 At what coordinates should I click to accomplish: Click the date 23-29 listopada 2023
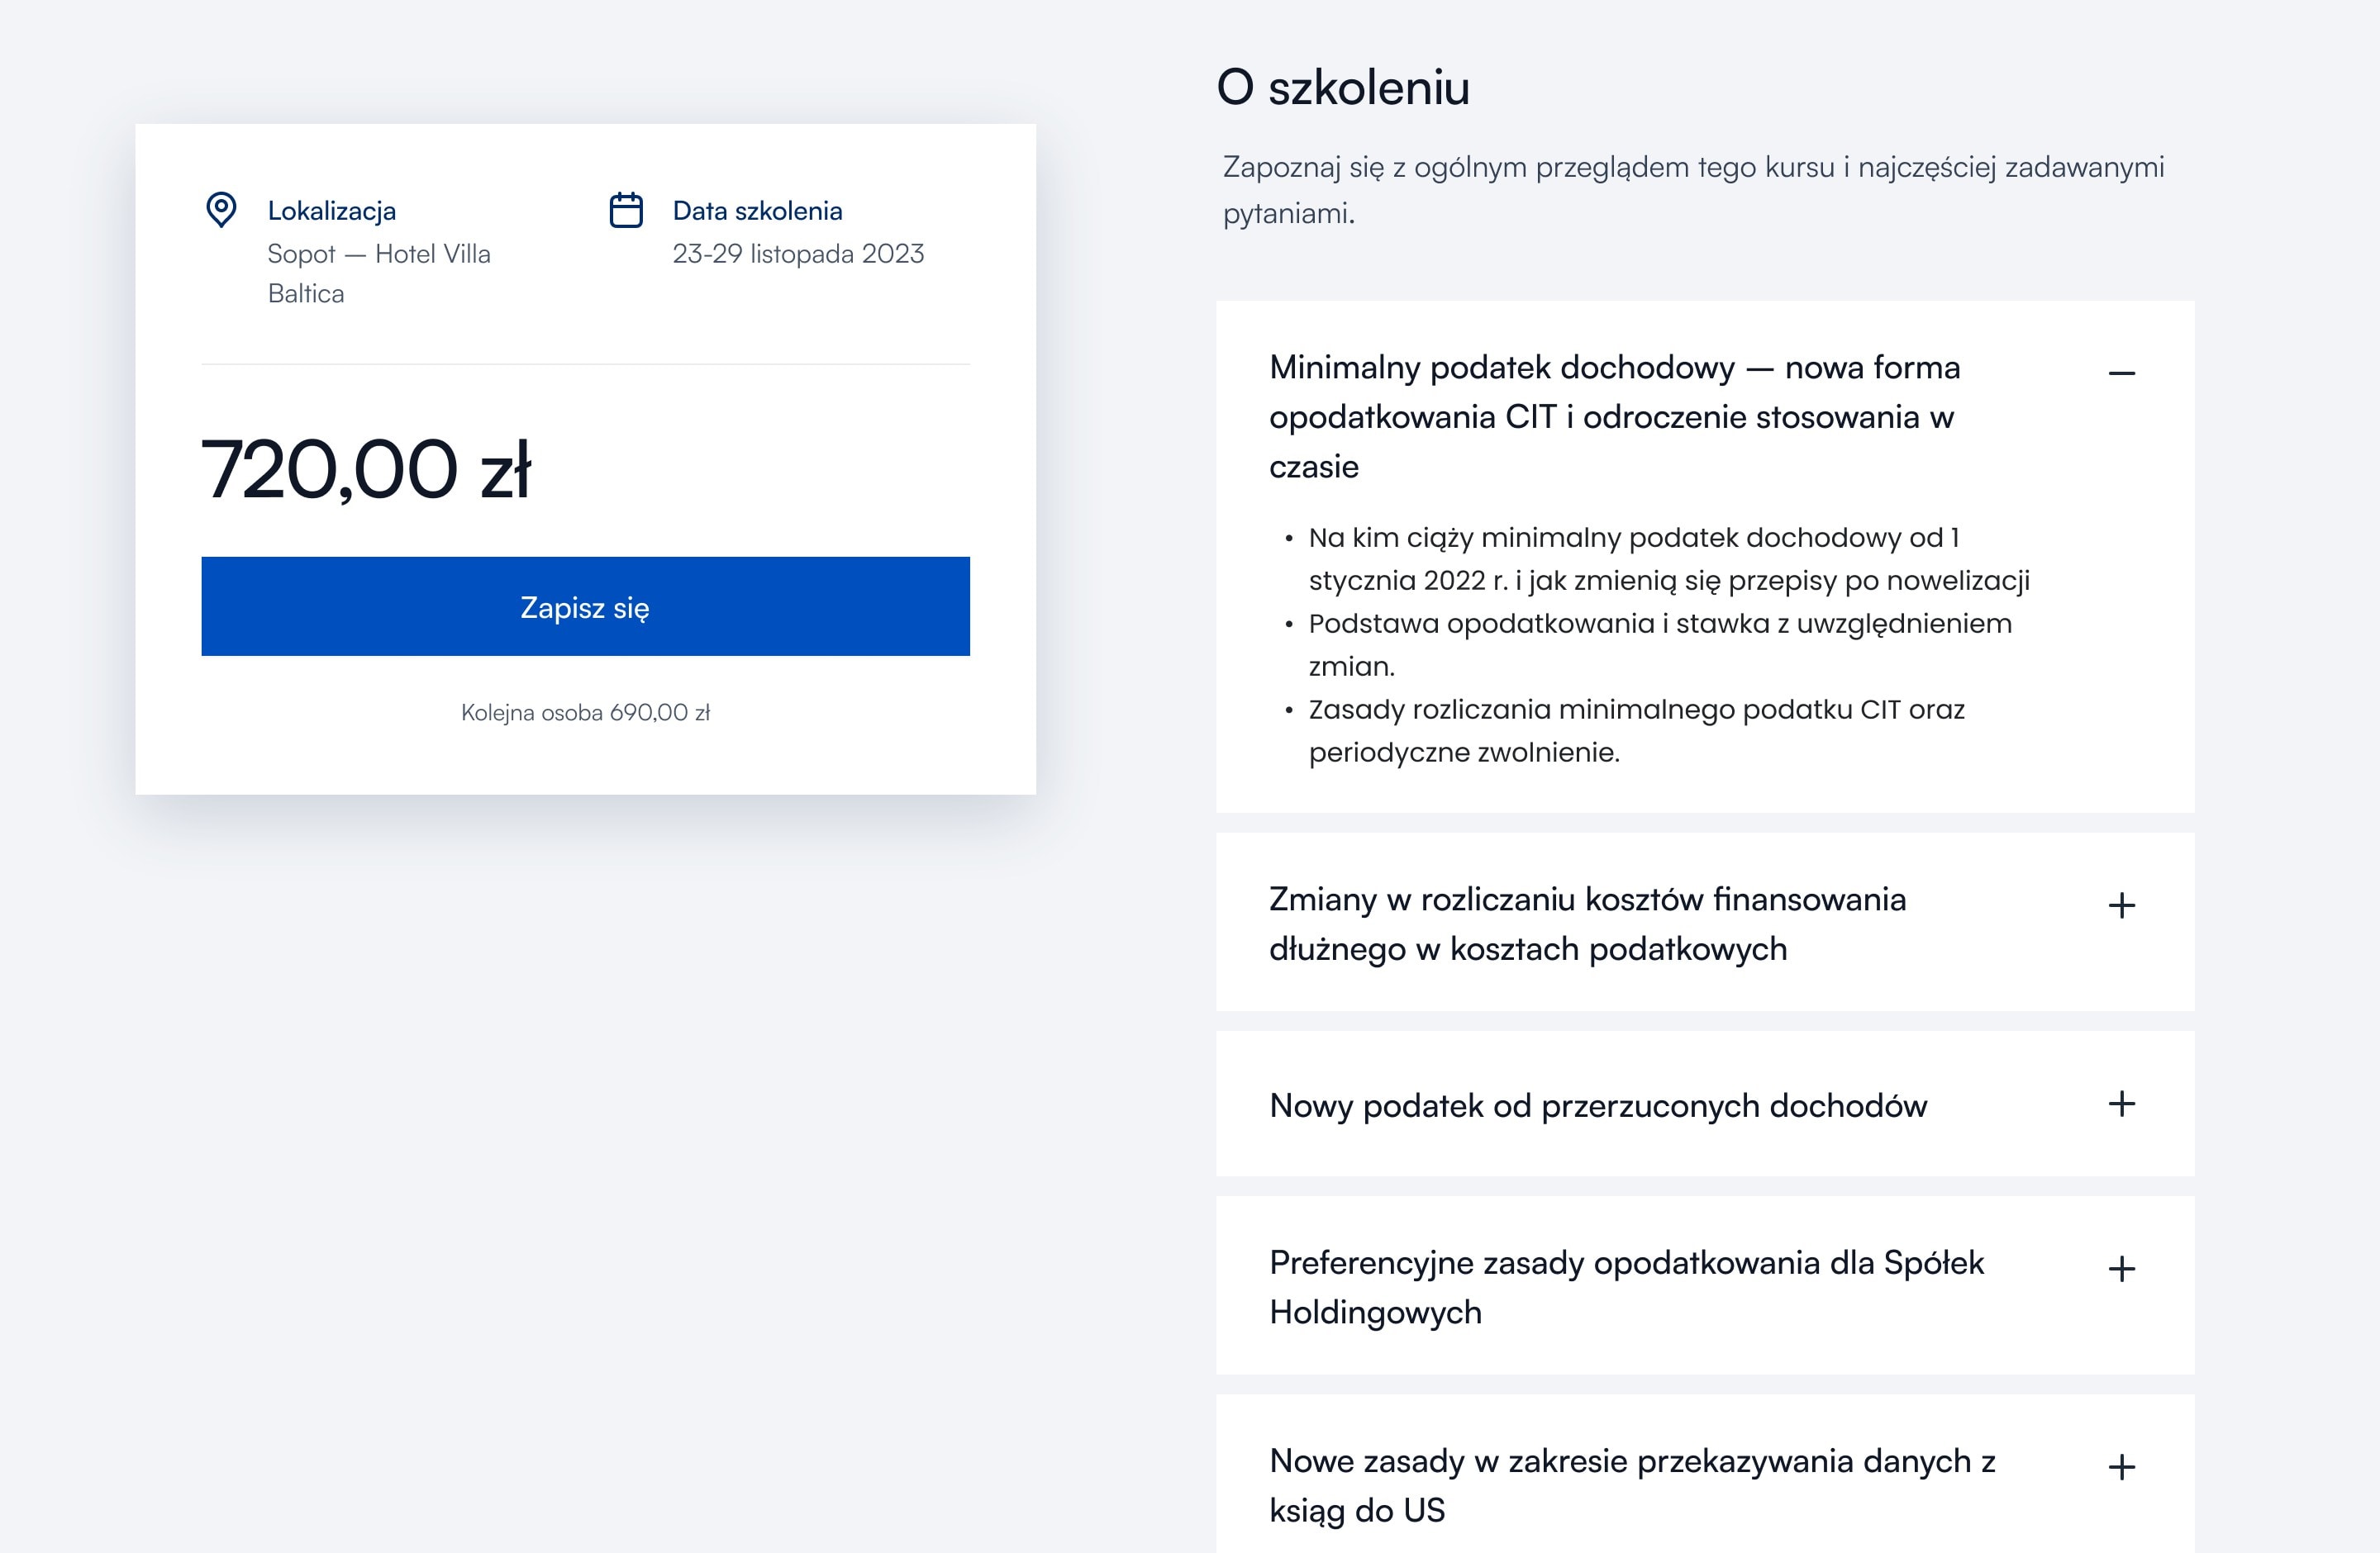coord(798,254)
